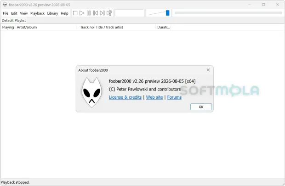Open the Forums link
The image size is (285, 186).
(x=174, y=97)
